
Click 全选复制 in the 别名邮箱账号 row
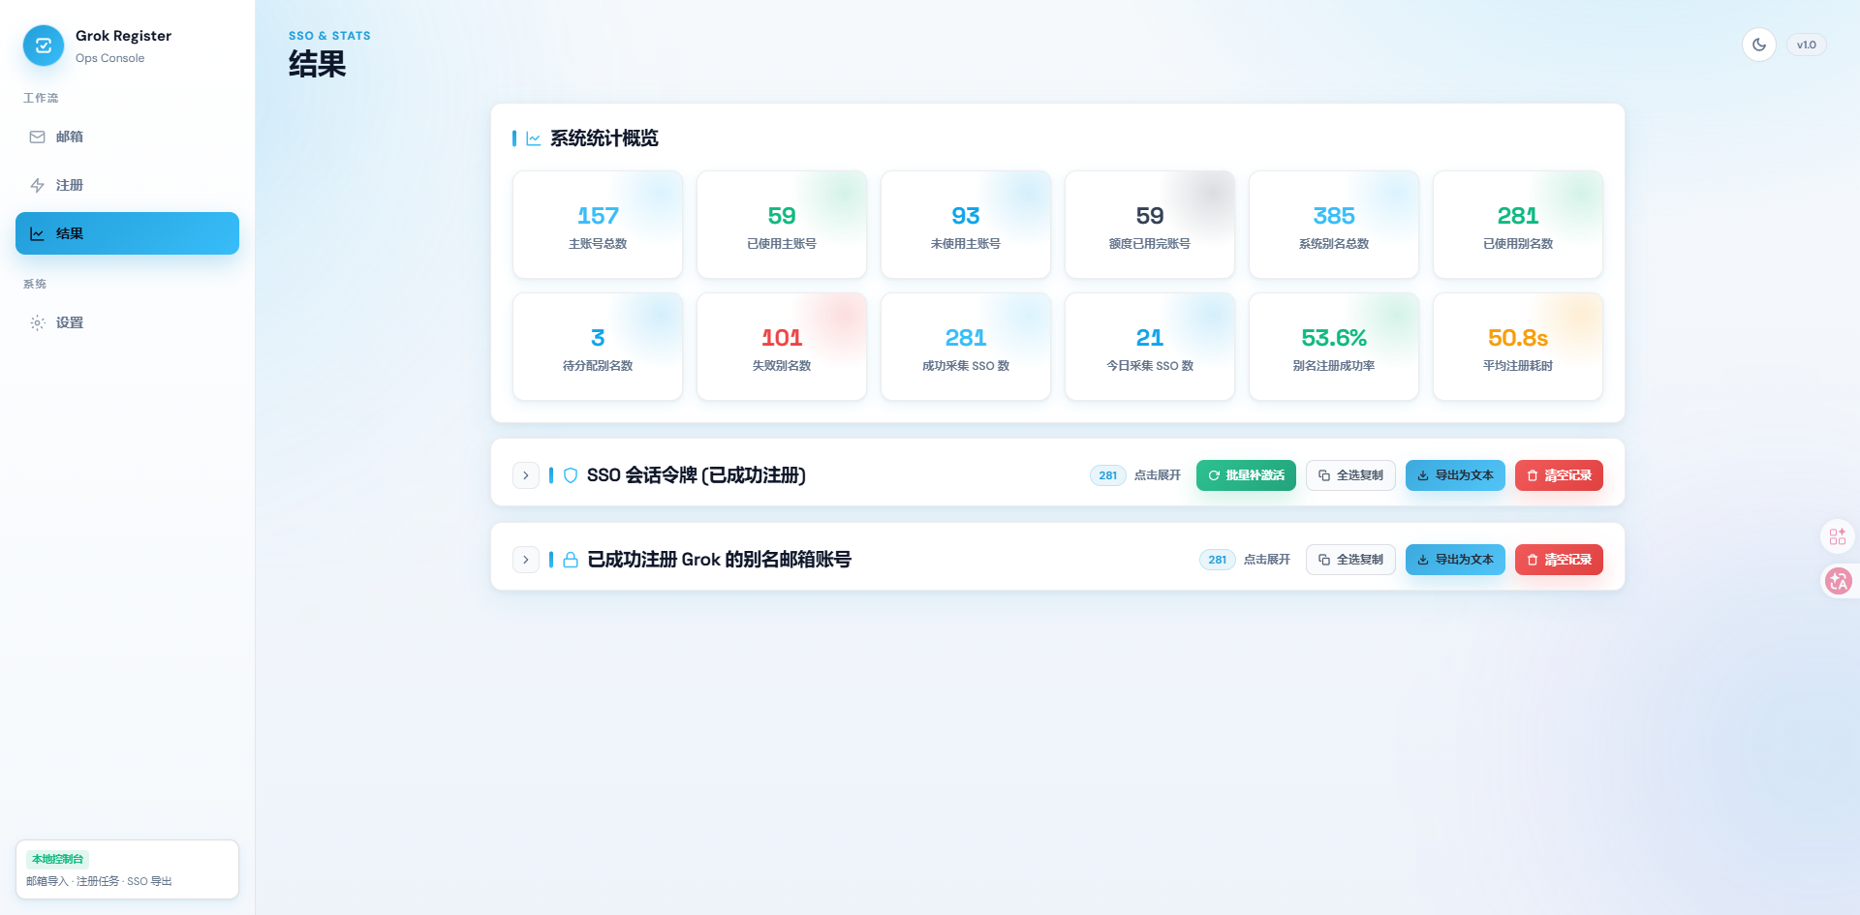(1351, 560)
